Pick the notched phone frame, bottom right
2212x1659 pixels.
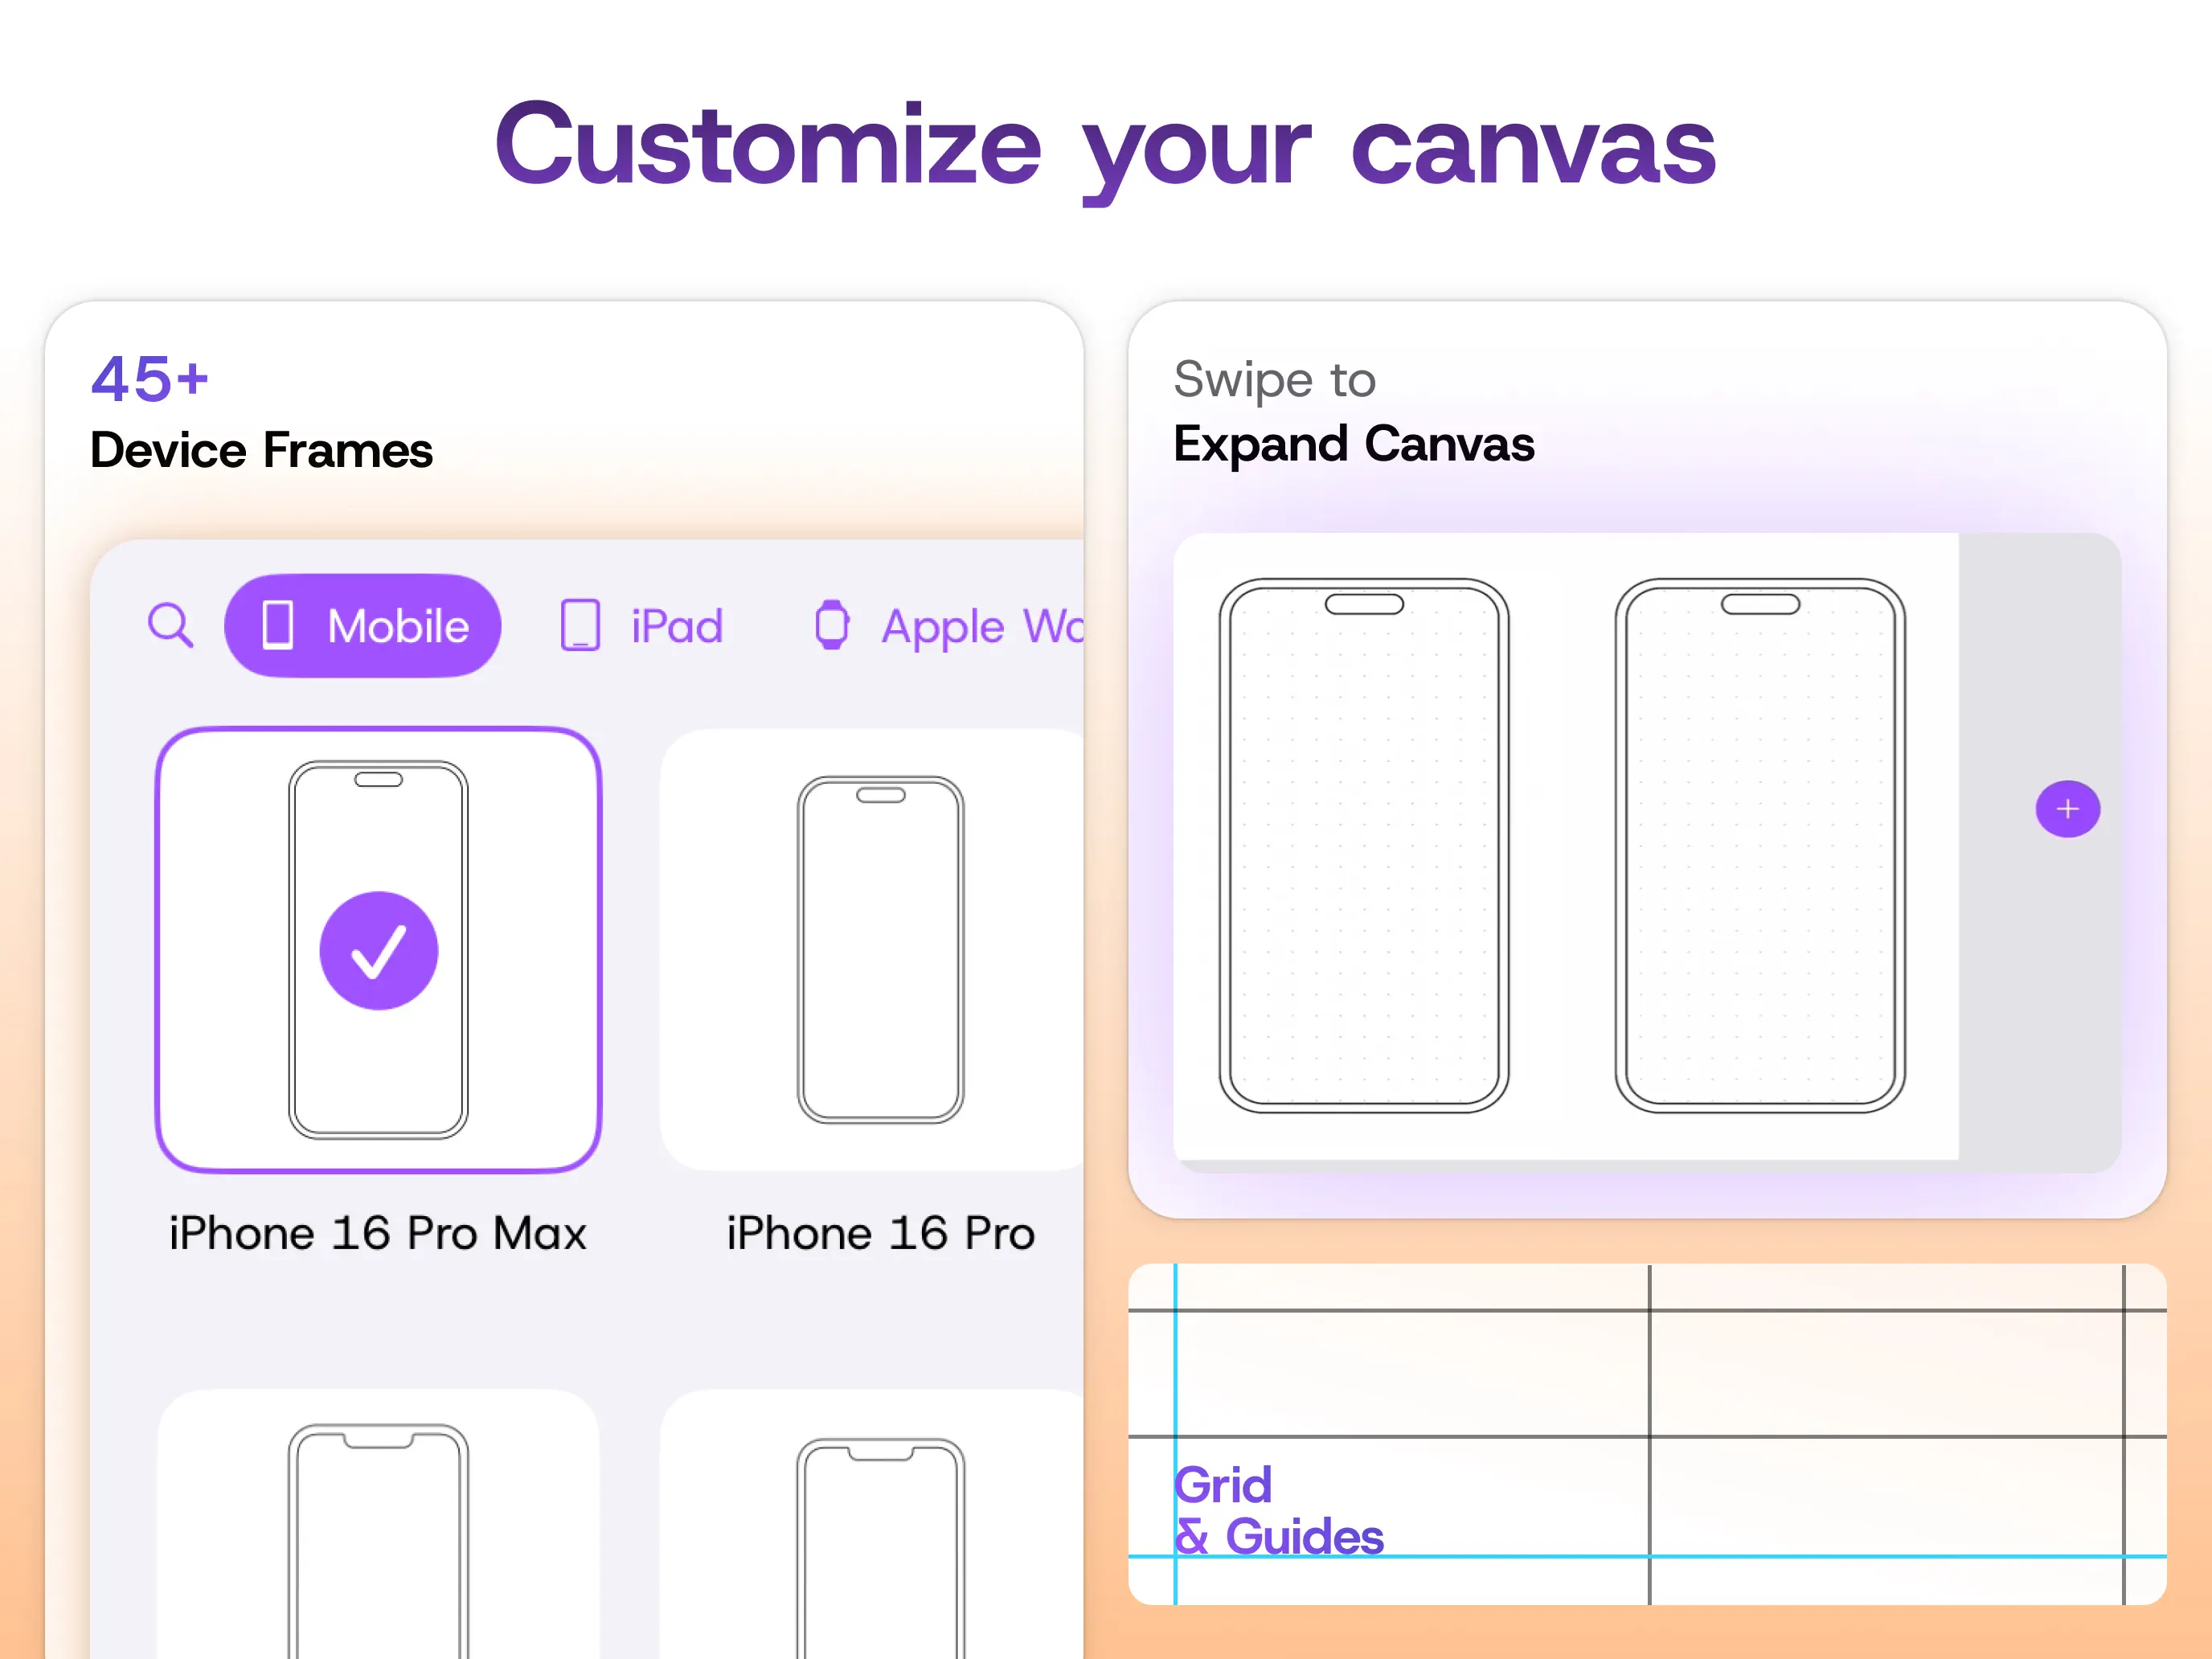(872, 1524)
